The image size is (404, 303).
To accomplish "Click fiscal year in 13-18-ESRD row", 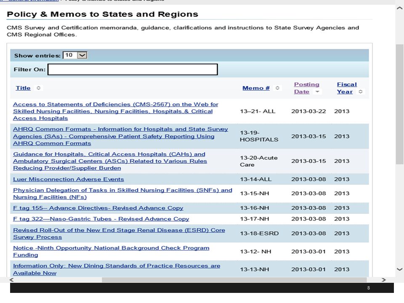I will click(342, 234).
